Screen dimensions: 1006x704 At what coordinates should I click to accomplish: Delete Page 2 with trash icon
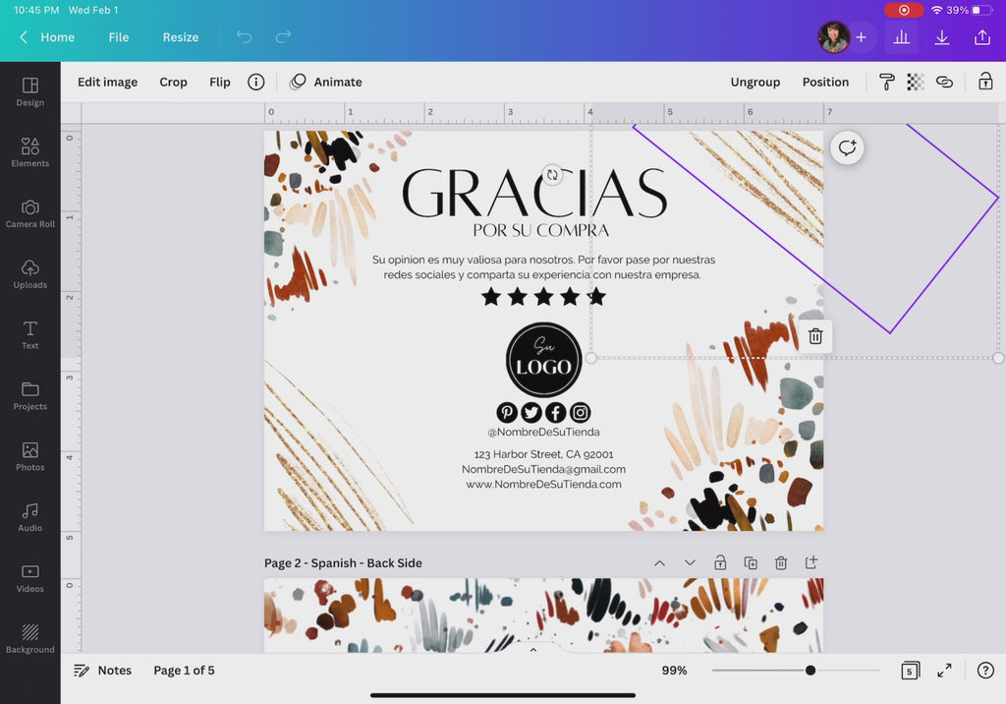point(781,562)
